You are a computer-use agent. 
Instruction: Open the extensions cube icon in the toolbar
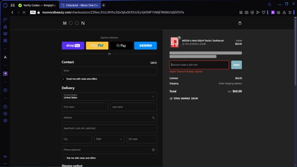click(x=278, y=13)
